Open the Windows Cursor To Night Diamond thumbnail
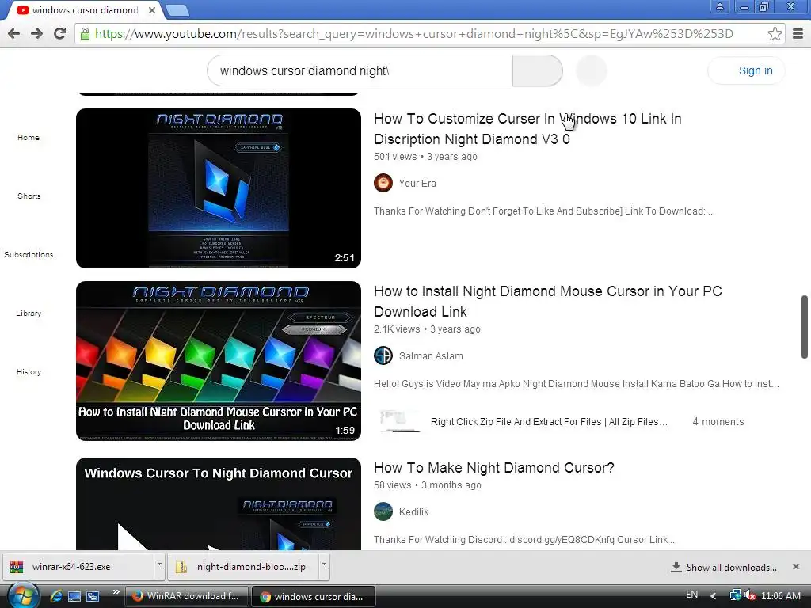This screenshot has height=608, width=811. tap(219, 503)
